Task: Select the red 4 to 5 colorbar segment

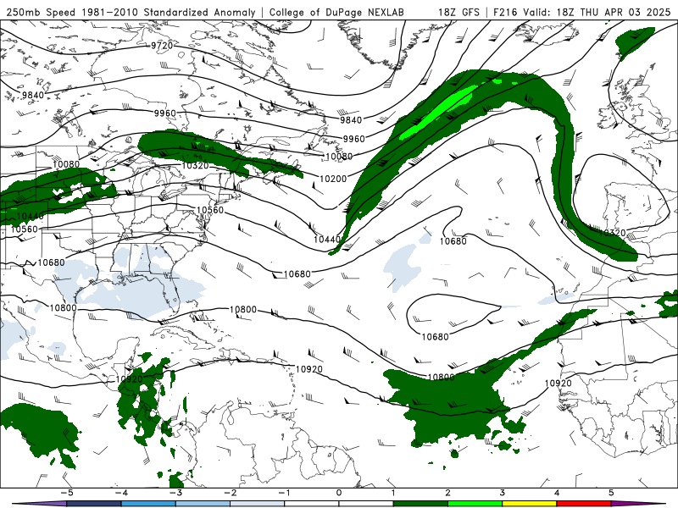Action: coord(584,504)
